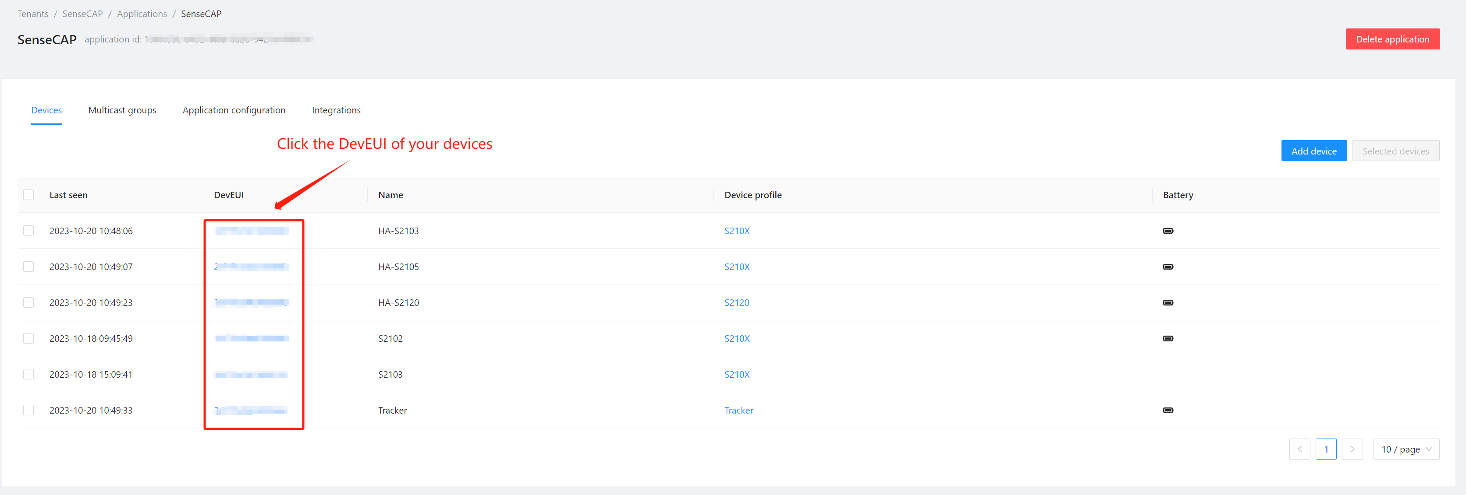Image resolution: width=1466 pixels, height=495 pixels.
Task: Click the SenseCAP page title
Action: [x=46, y=39]
